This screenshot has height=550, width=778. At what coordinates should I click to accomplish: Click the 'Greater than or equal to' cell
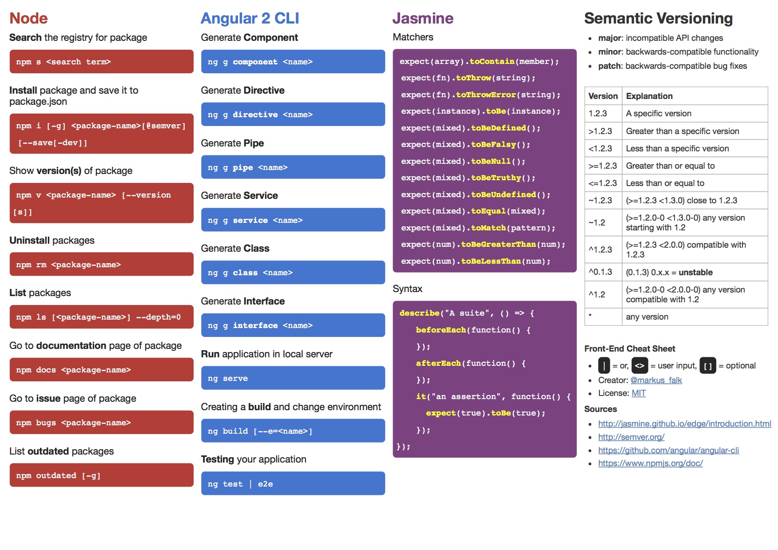(695, 166)
